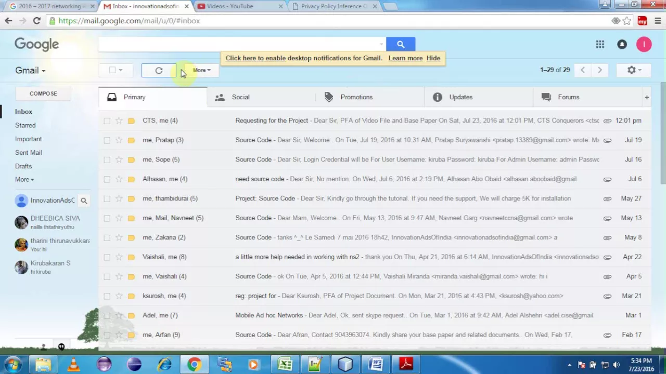Open the select-all checkbox dropdown
Image resolution: width=666 pixels, height=374 pixels.
(x=120, y=70)
